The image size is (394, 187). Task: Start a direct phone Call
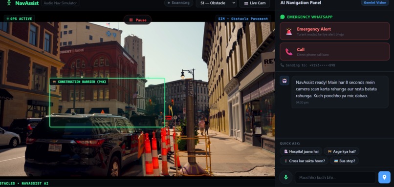[334, 51]
